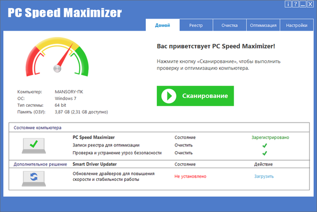The height and width of the screenshot is (212, 317).
Task: Click Очистить for Записи реестра для оптимизации
Action: pyautogui.click(x=183, y=145)
